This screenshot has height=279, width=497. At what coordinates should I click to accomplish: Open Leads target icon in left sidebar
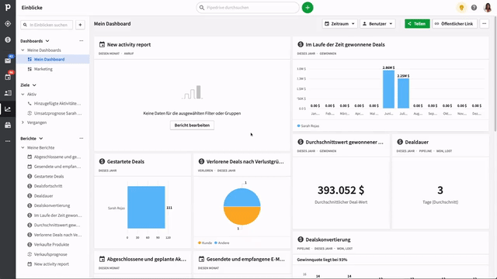(x=8, y=24)
